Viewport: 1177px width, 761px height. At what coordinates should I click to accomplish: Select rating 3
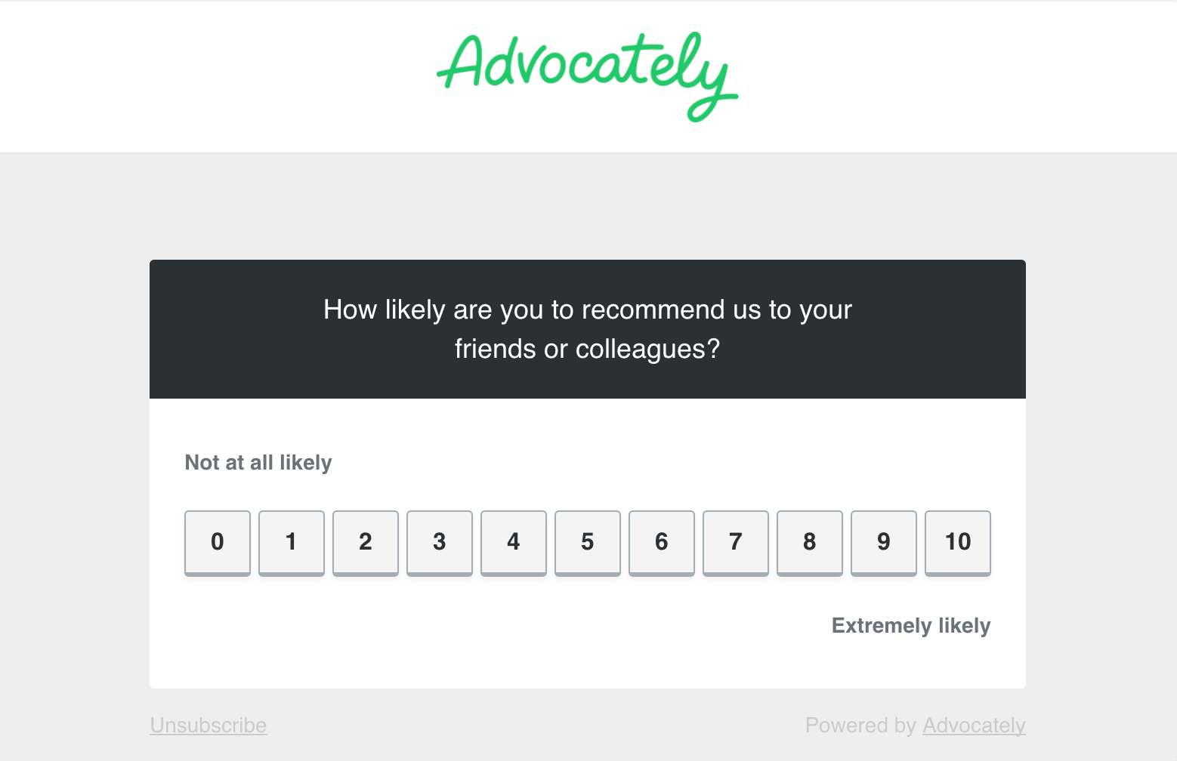440,542
